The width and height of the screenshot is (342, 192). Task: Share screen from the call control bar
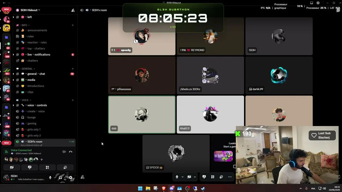[x=204, y=177]
